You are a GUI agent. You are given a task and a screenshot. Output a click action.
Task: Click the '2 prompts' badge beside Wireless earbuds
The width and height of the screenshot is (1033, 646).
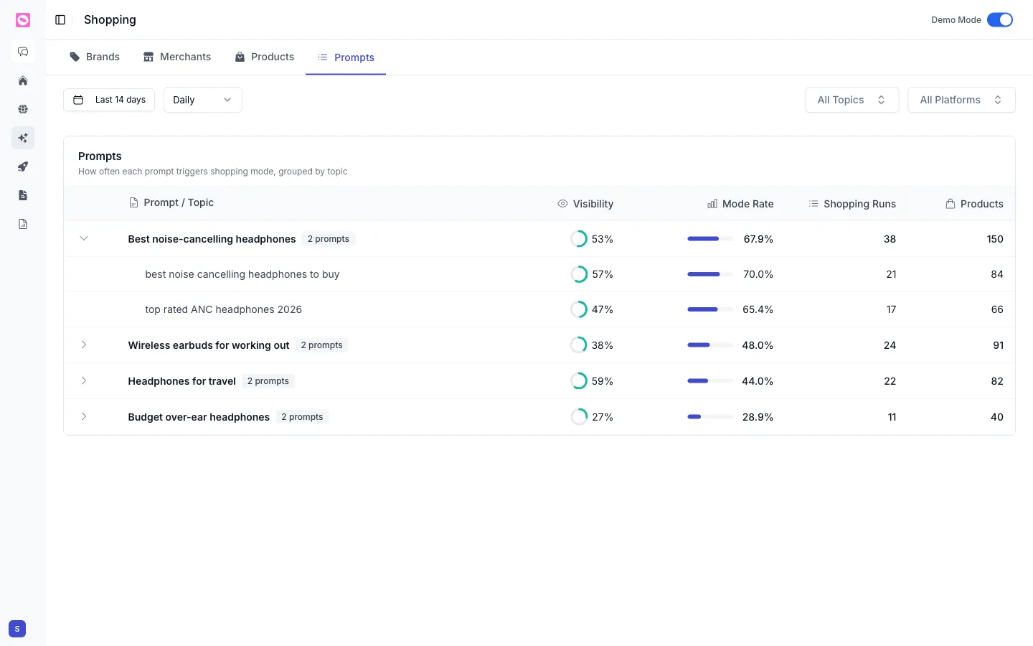click(x=321, y=345)
